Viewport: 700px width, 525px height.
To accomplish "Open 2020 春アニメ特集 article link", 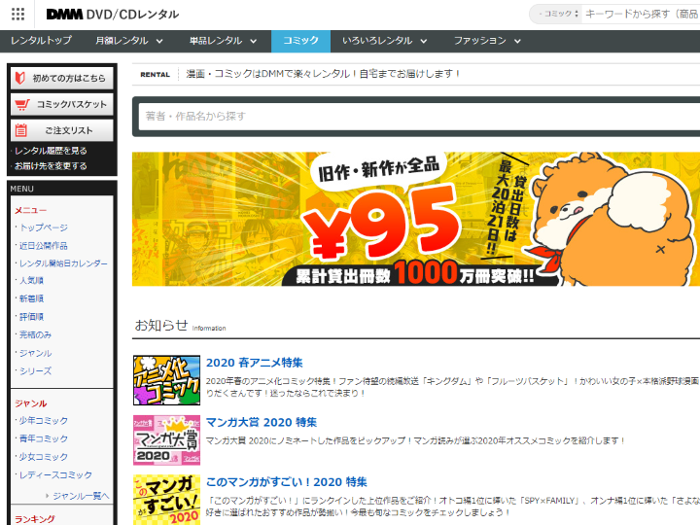I will click(x=255, y=363).
